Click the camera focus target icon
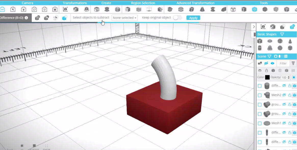Screen dimensions: 297x150 coord(45,9)
